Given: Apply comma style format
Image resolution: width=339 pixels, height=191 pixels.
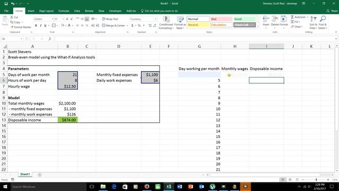Looking at the screenshot, I should tap(144, 25).
